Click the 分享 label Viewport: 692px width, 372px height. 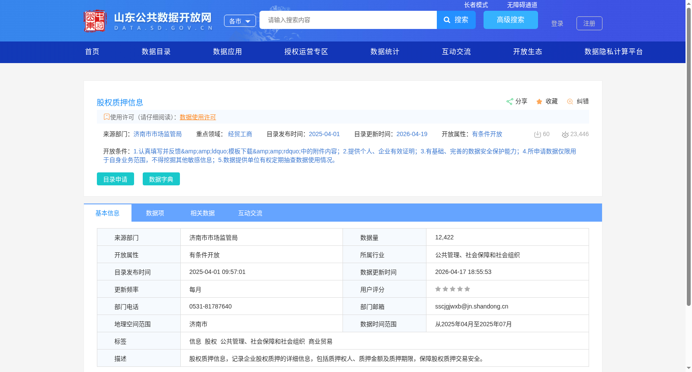521,101
